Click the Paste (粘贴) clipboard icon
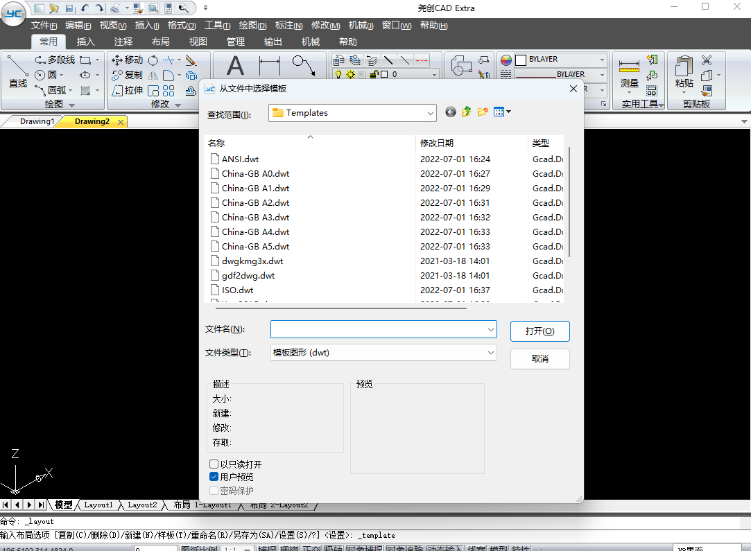Viewport: 751px width, 551px height. (684, 72)
